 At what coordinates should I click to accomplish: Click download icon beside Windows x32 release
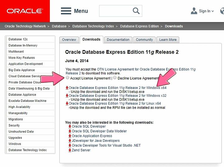click(67, 95)
